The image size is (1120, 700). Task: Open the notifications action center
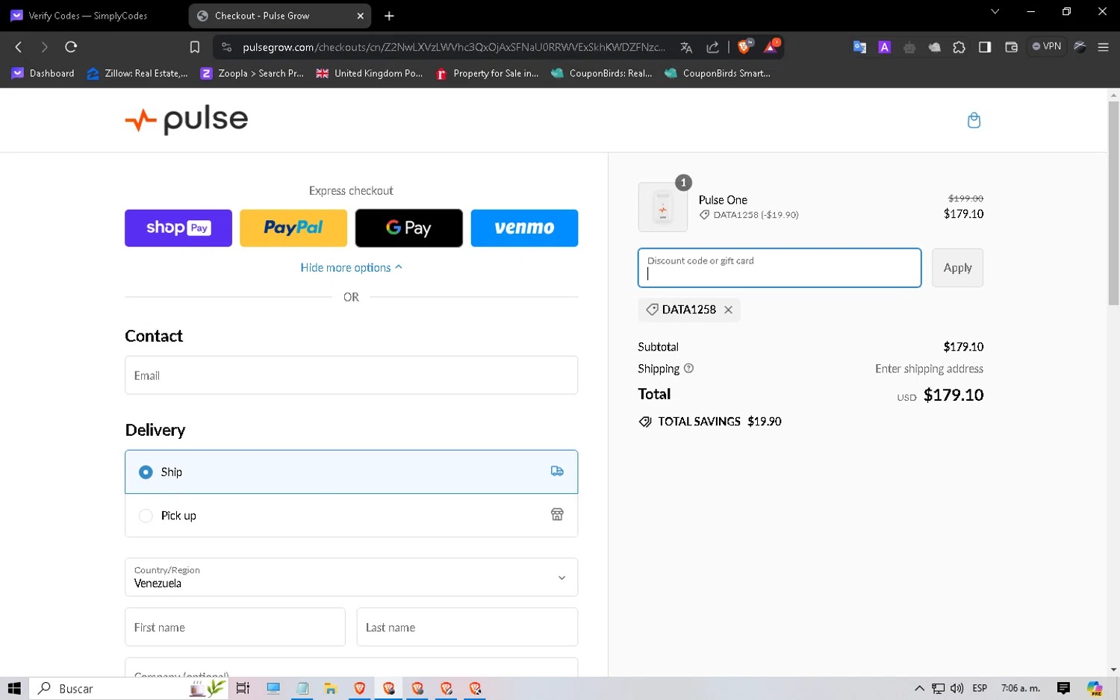pyautogui.click(x=1063, y=688)
